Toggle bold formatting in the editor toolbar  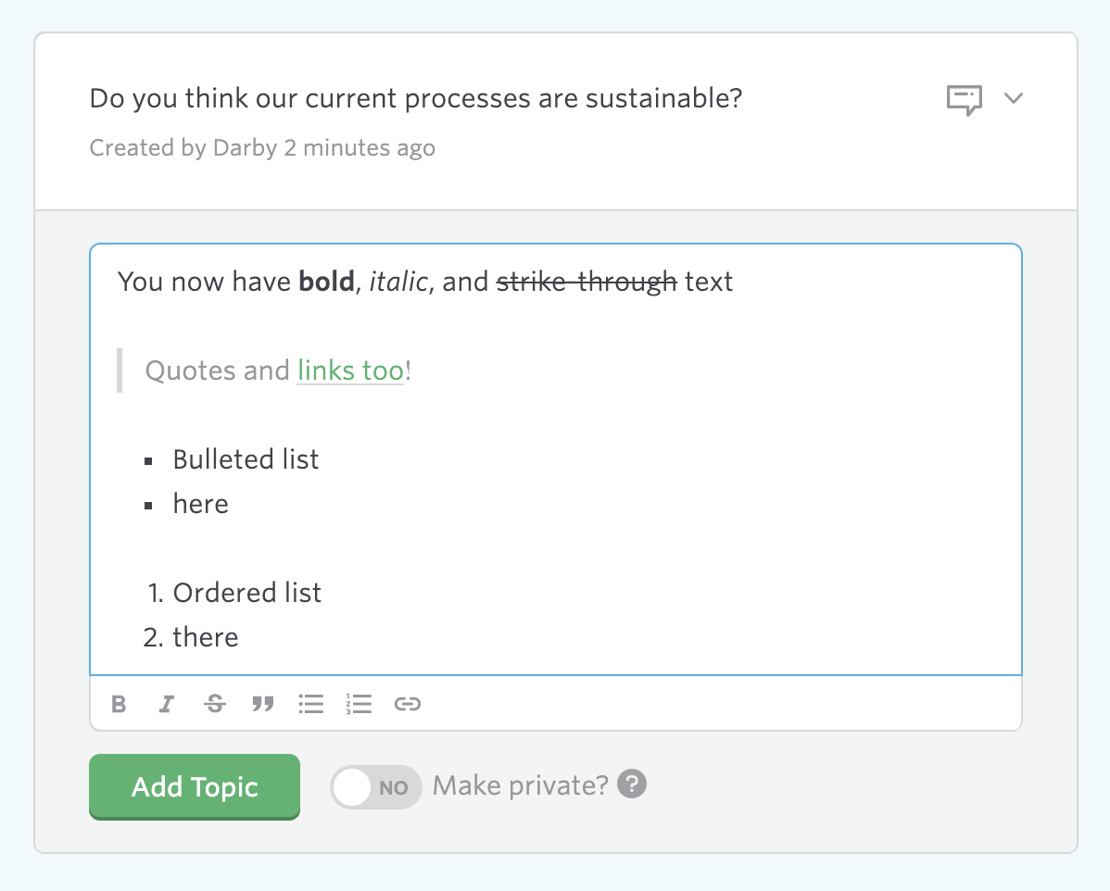[x=119, y=704]
